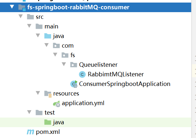Click the ConsumerSpringbootApplication runnable class icon
Image resolution: width=196 pixels, height=138 pixels.
(x=74, y=84)
